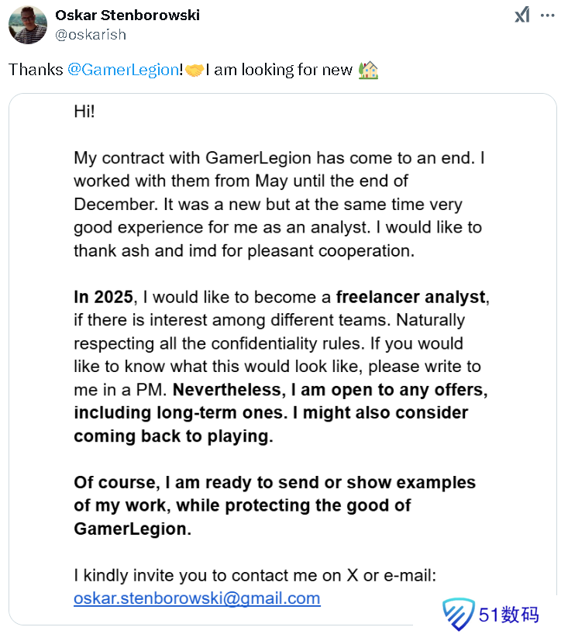Click the blue shield watermark logo

click(x=459, y=615)
